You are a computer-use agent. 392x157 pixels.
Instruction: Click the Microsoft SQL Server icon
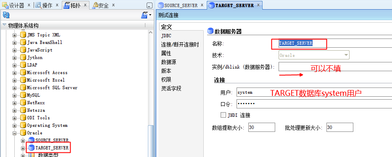tap(23, 88)
